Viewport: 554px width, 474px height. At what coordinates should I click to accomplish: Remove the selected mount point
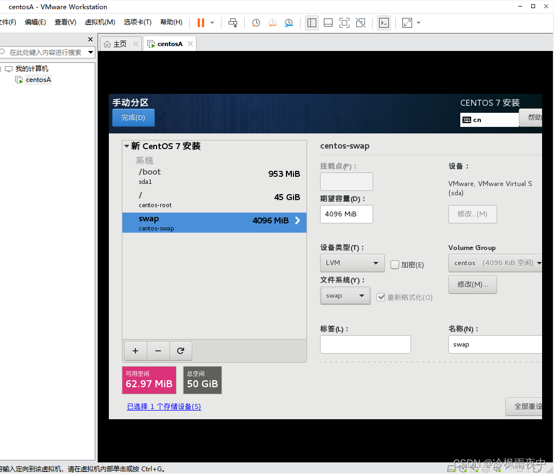click(158, 350)
